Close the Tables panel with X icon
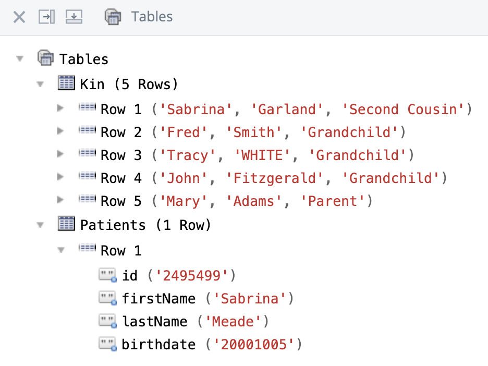 coord(19,17)
